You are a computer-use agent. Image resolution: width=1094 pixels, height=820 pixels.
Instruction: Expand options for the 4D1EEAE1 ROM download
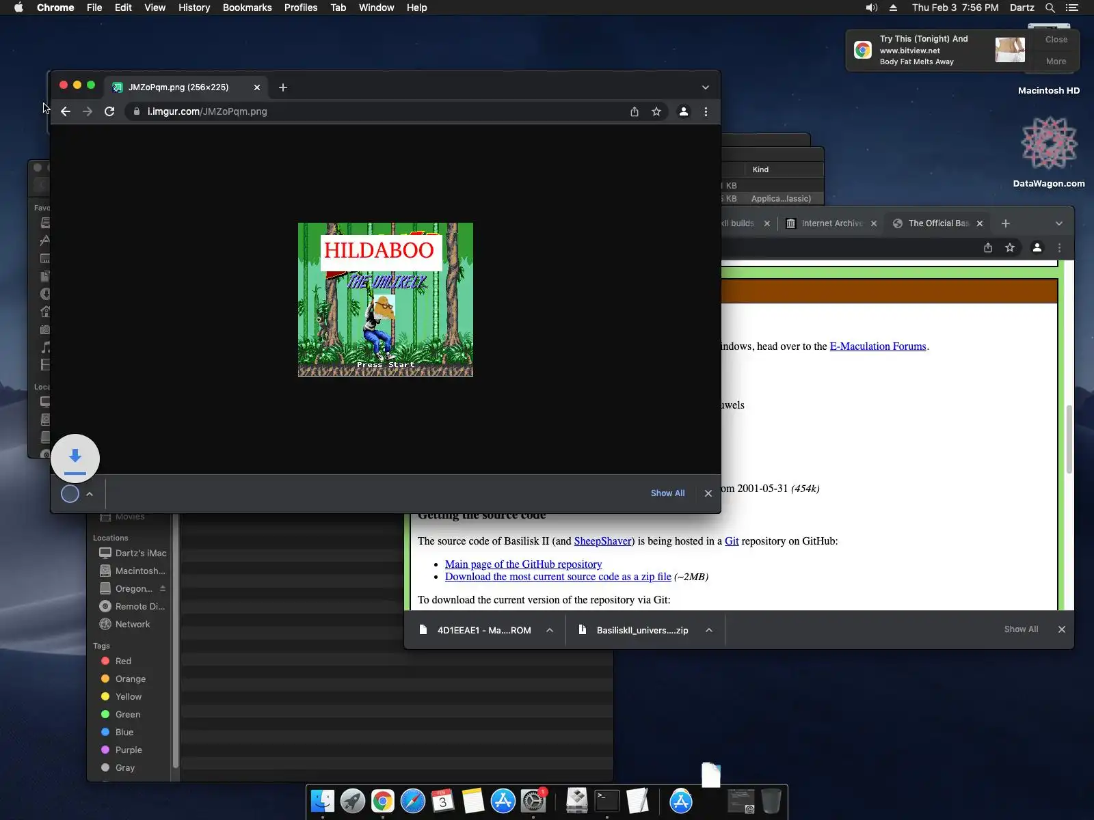[x=550, y=630]
